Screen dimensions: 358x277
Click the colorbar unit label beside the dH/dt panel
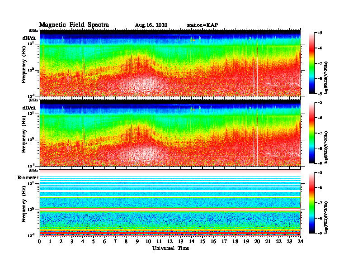point(326,77)
